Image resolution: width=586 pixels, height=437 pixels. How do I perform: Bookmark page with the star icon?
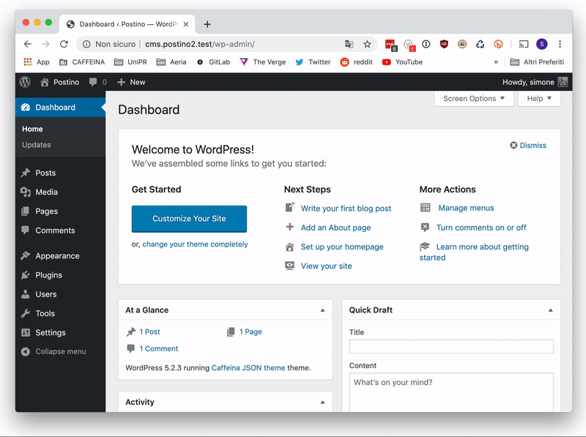coord(367,44)
